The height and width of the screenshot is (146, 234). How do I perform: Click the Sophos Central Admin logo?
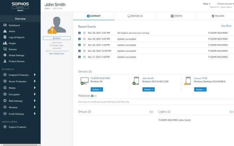click(20, 6)
